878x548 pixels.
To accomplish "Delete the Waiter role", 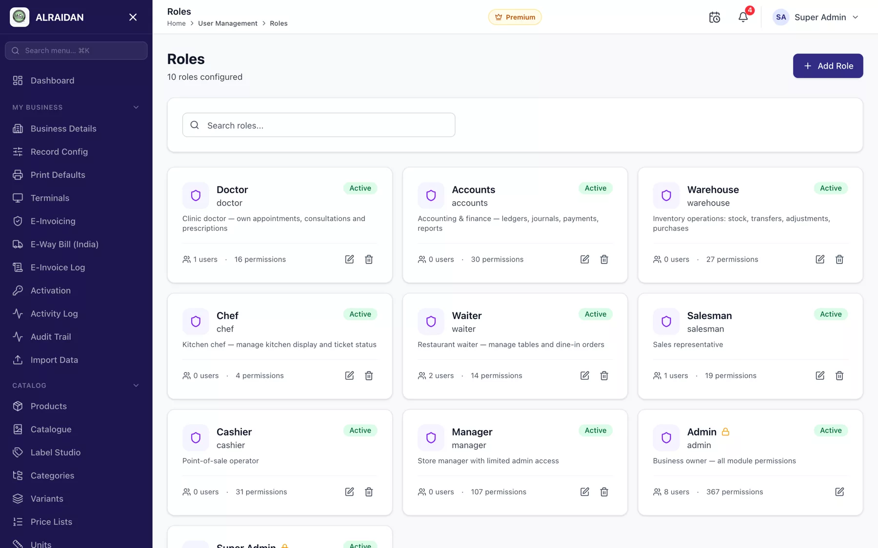I will 604,376.
